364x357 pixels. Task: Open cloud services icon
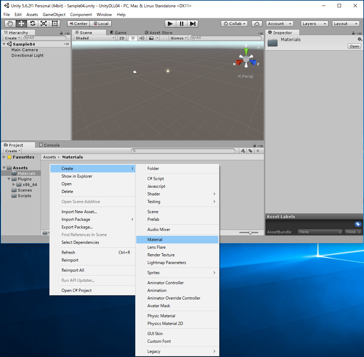[257, 24]
